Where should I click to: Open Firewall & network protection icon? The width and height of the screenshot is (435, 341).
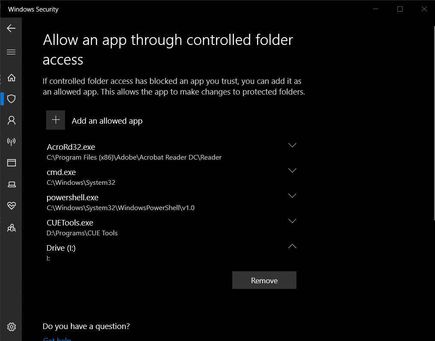(12, 142)
